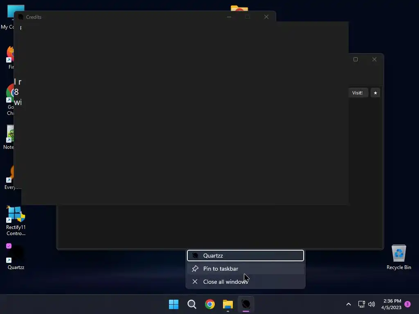The height and width of the screenshot is (314, 419).
Task: Launch Chrome from the taskbar
Action: click(210, 304)
